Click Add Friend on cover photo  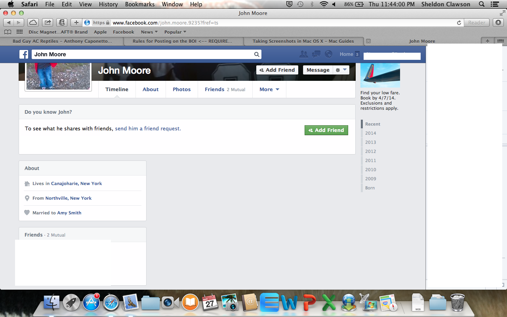click(x=277, y=70)
